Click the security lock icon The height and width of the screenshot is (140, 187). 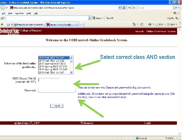tap(124, 8)
